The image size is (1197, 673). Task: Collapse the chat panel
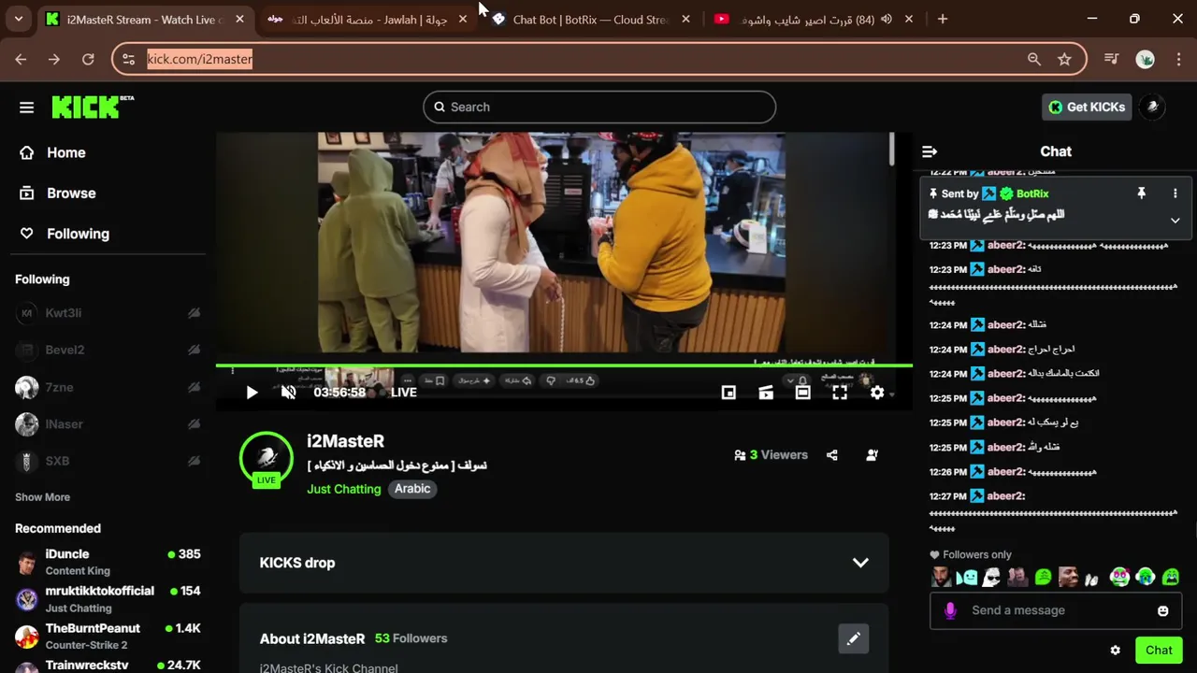pos(930,151)
